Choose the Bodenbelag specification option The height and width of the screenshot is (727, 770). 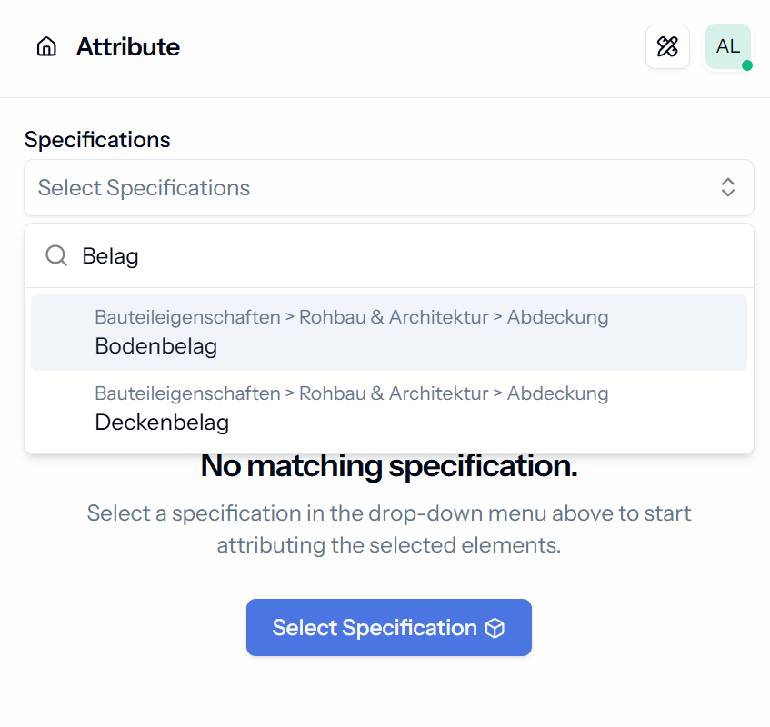(389, 333)
